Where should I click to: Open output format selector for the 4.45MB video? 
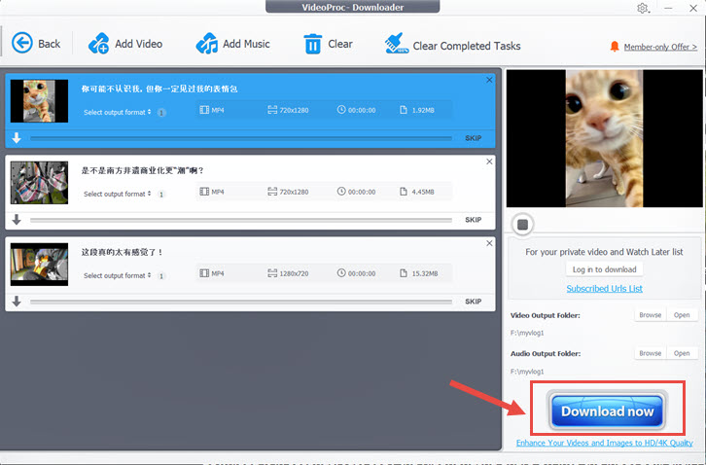(x=118, y=194)
